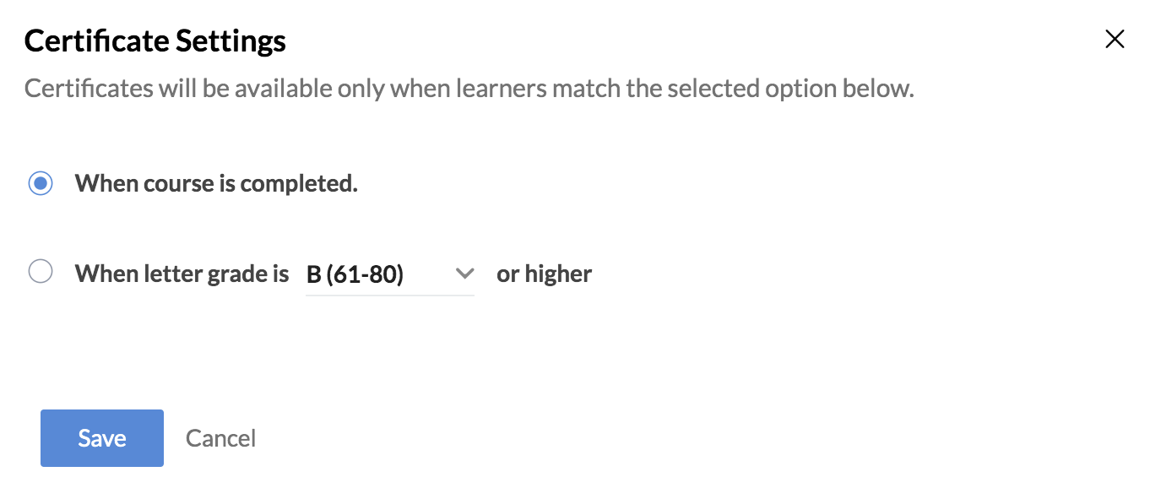Click the "When letter grade is" label text
This screenshot has height=488, width=1161.
(x=182, y=274)
